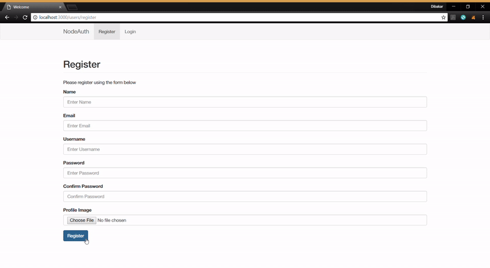
Task: Click the orange extension icon
Action: [473, 18]
